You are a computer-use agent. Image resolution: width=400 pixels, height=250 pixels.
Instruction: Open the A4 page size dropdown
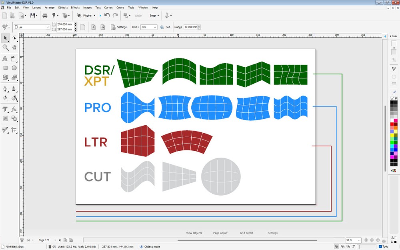pos(47,27)
